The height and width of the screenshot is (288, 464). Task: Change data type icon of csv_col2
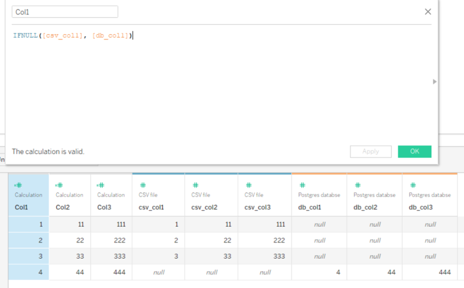(195, 185)
